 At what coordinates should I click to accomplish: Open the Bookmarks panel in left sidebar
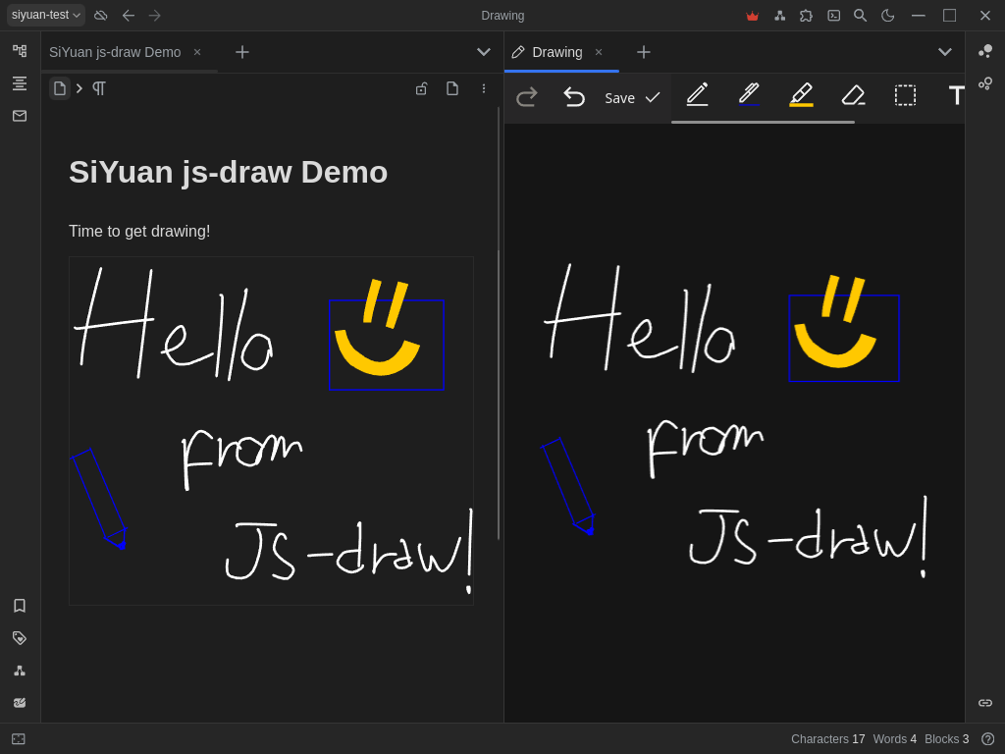[20, 606]
